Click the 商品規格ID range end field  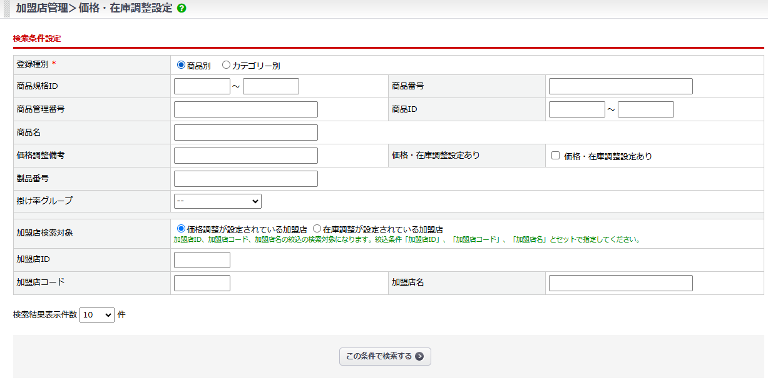(270, 86)
